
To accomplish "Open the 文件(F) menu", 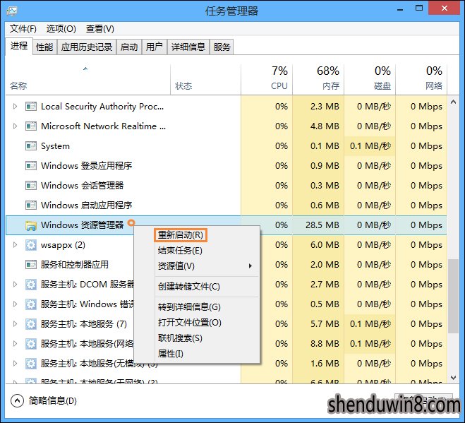I will point(23,29).
